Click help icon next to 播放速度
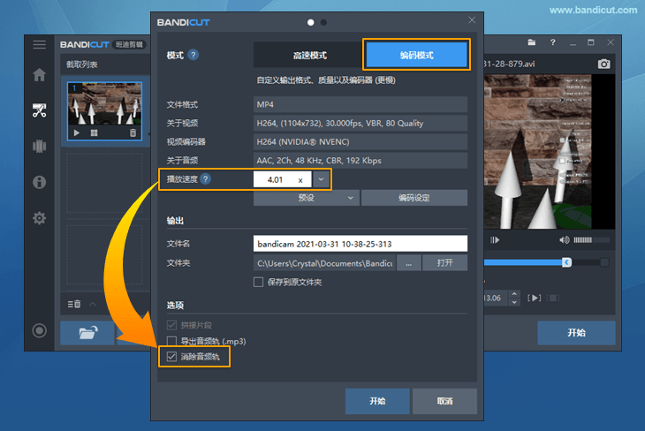Screen dimensions: 645x431 point(206,179)
